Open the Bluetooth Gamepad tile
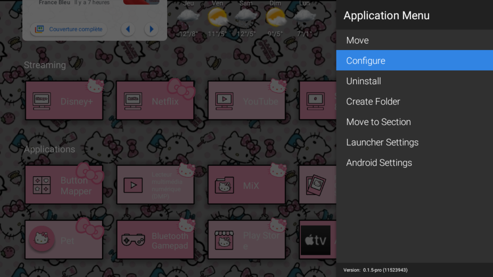493x277 pixels. tap(156, 240)
